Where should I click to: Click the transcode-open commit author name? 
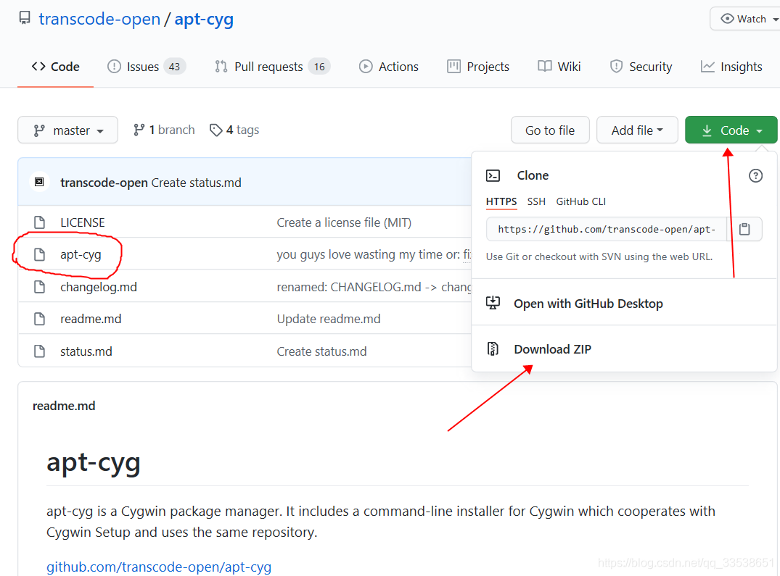[x=104, y=183]
